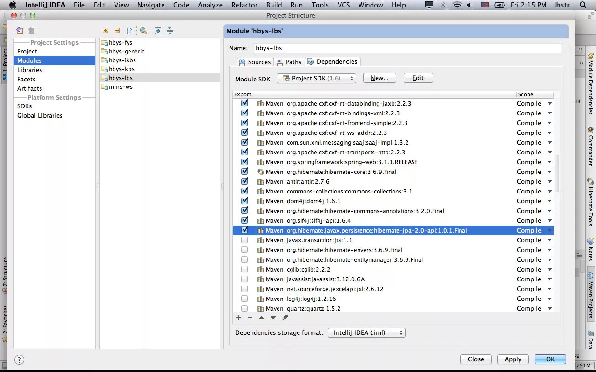This screenshot has height=372, width=596.
Task: Click the edit dependency pencil icon
Action: 285,318
